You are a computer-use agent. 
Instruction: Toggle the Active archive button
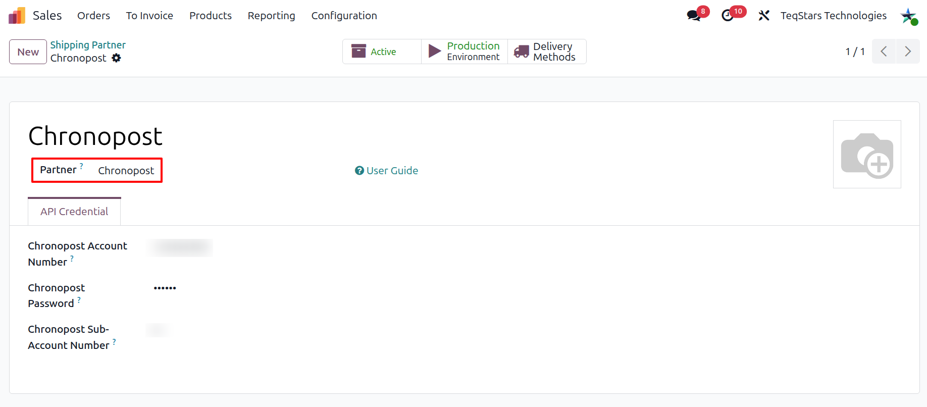382,52
